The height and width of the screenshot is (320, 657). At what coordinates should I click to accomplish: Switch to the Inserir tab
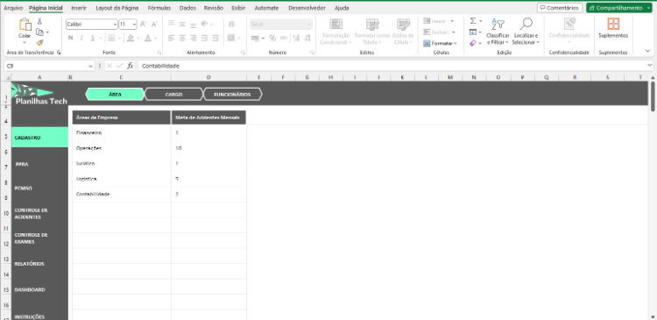pyautogui.click(x=79, y=8)
